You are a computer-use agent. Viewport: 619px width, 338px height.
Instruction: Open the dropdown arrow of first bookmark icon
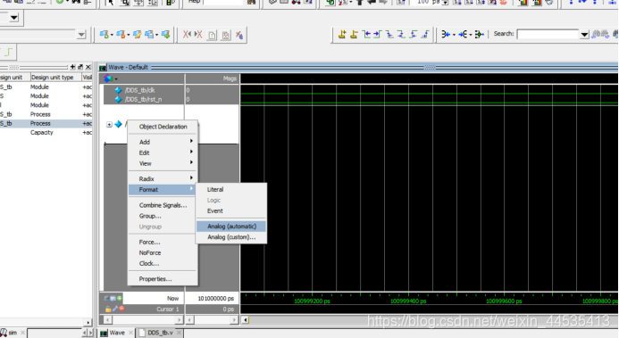112,35
